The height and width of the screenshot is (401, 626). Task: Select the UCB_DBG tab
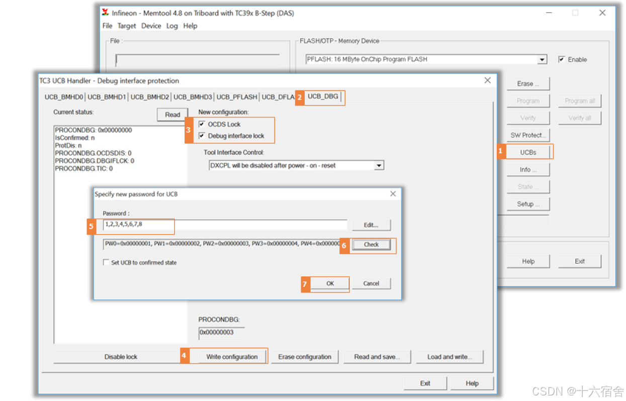coord(323,96)
